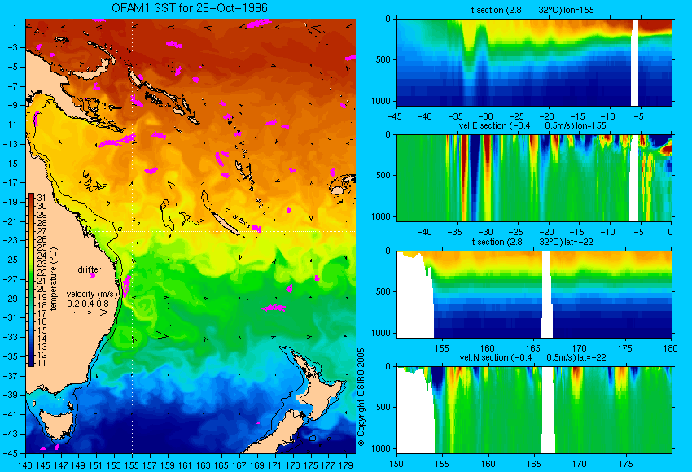
Task: Click the '155' longitude label under the SST map
Action: (132, 465)
